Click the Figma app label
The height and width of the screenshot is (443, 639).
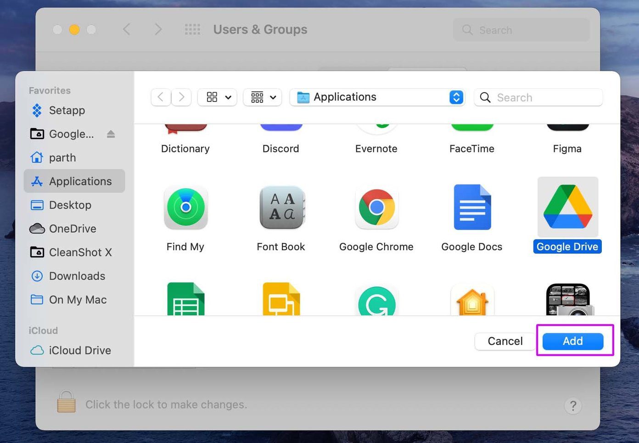tap(567, 149)
